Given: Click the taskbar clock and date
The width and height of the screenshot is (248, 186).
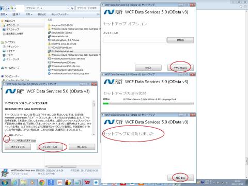Looking at the screenshot, I should (x=238, y=182).
